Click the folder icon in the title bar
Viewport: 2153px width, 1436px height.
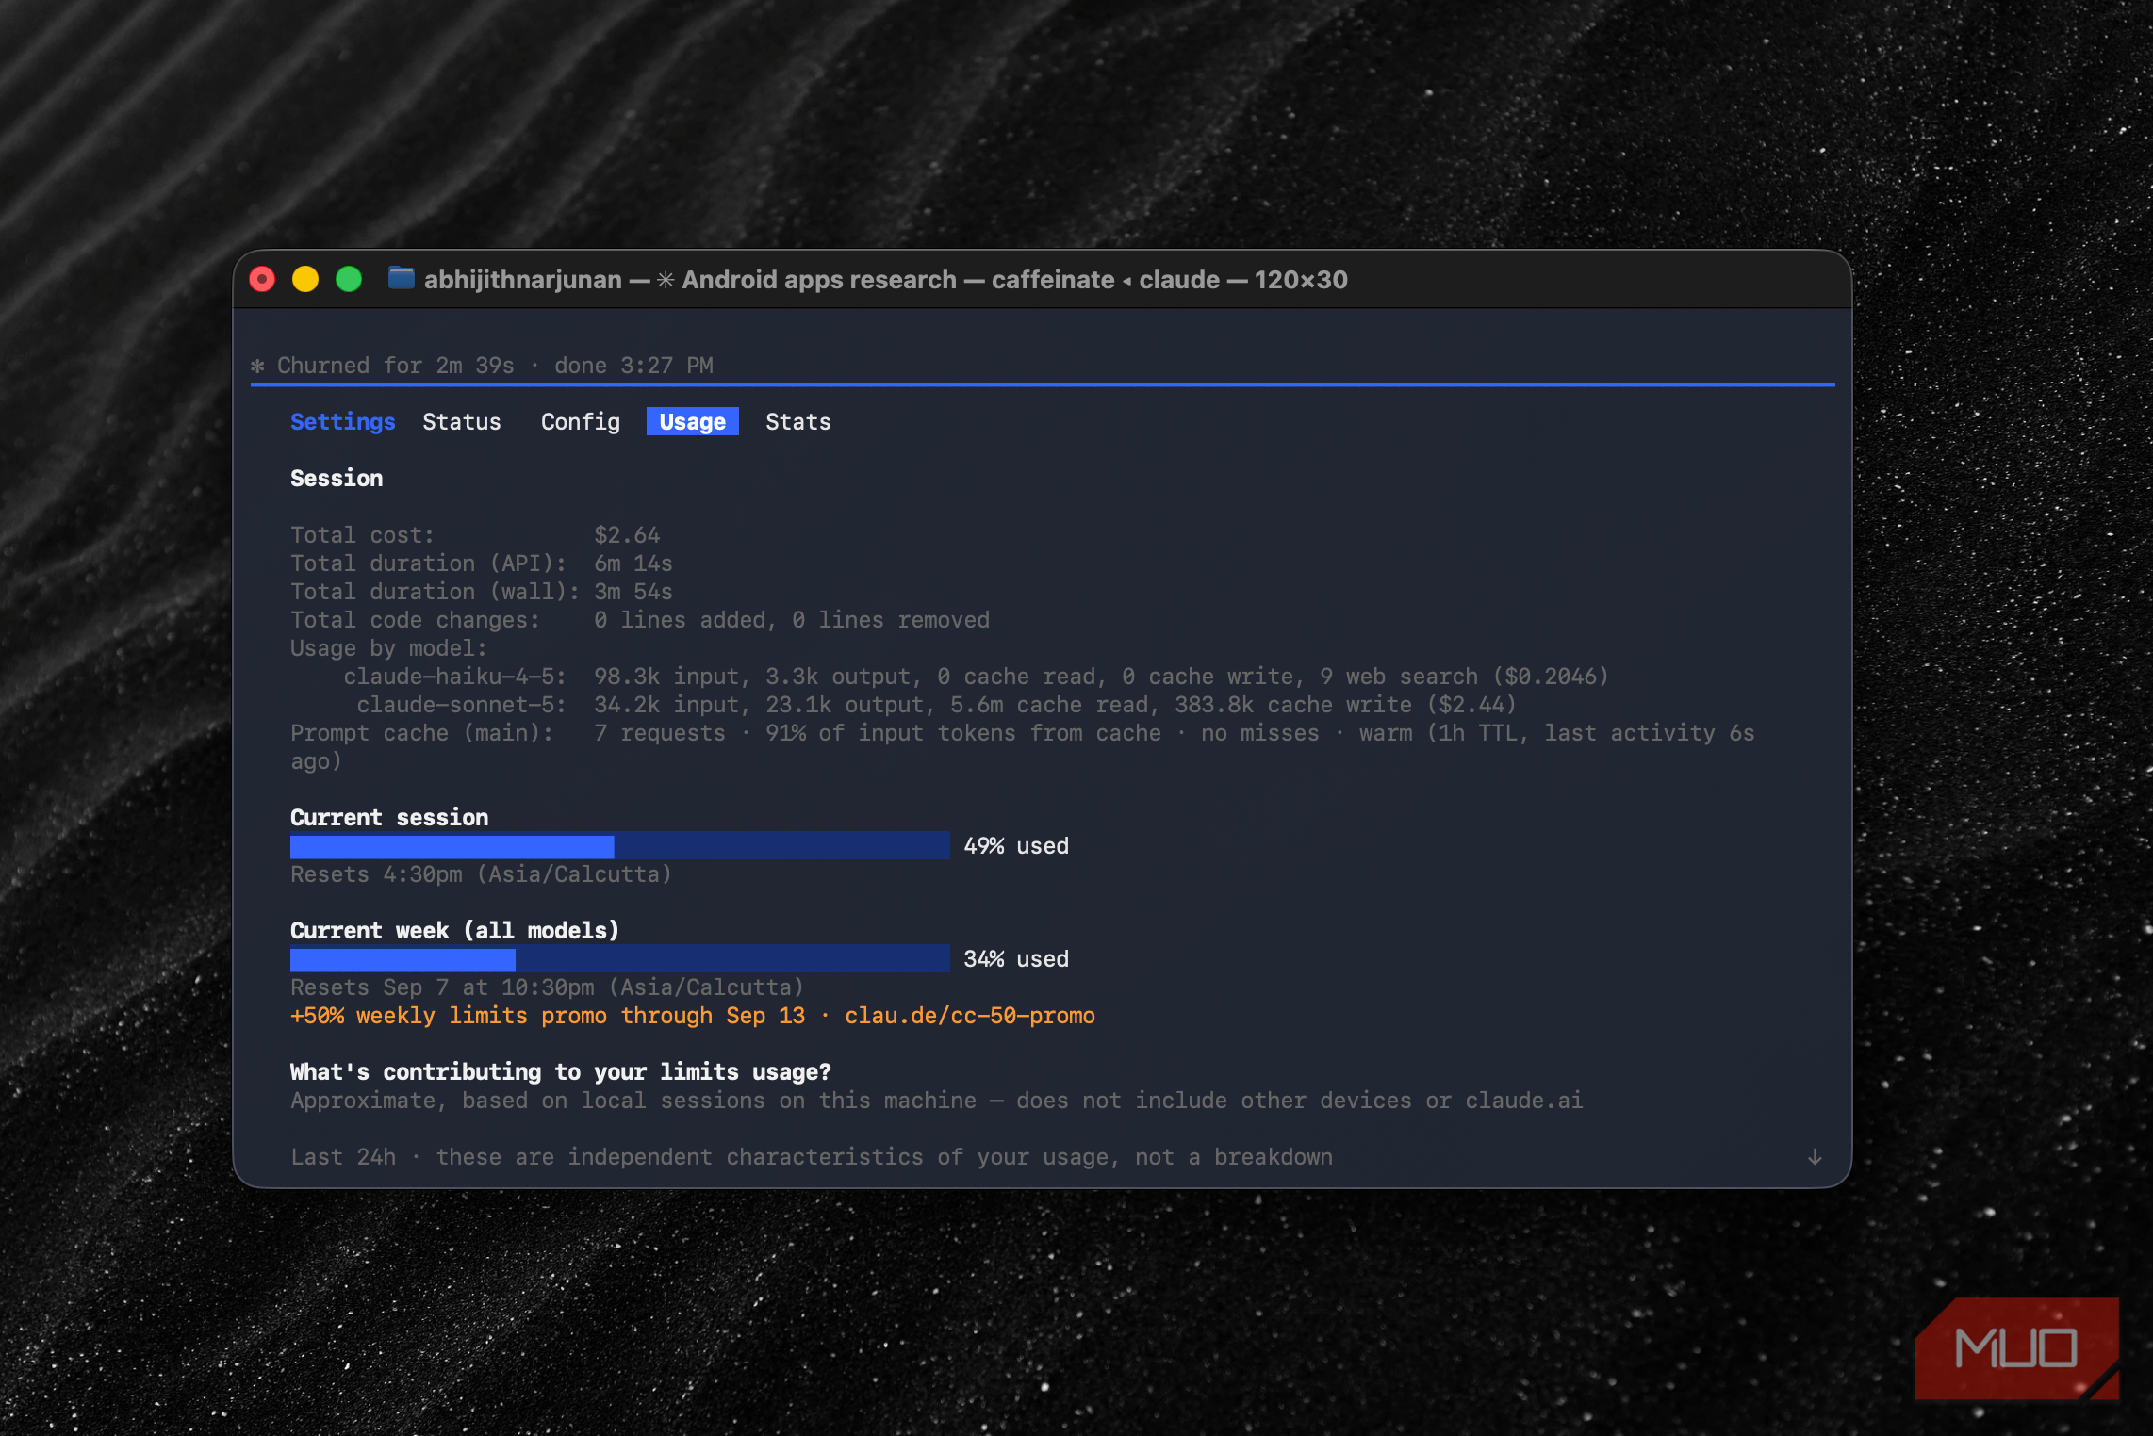coord(401,278)
